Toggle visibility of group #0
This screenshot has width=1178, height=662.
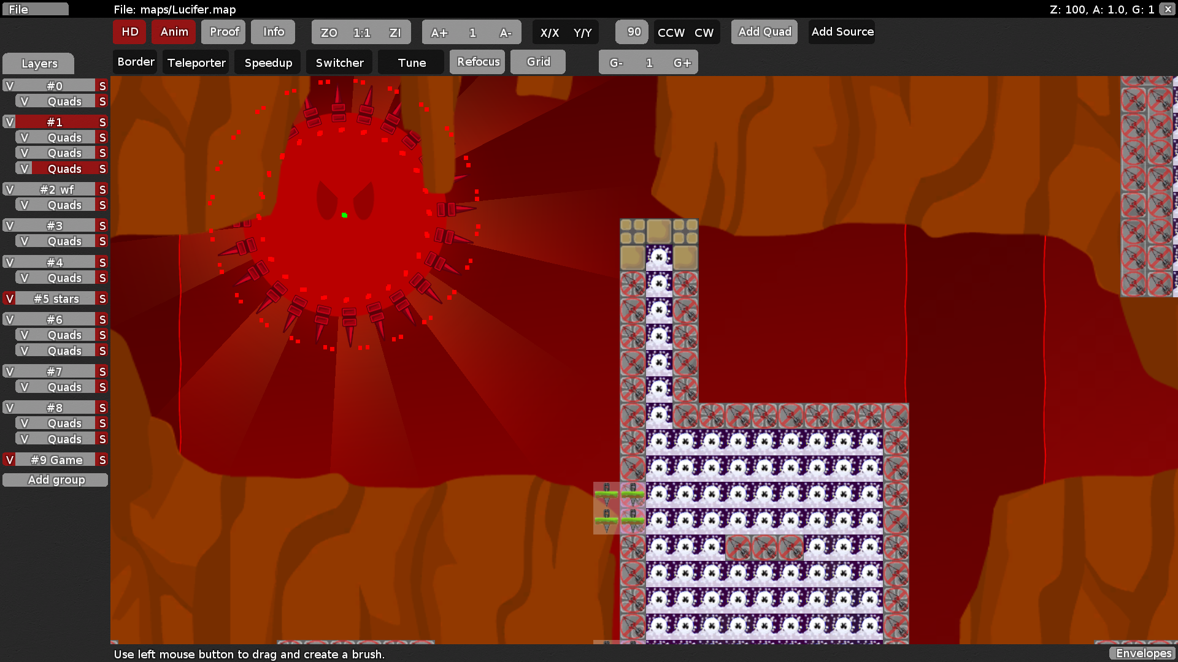9,85
